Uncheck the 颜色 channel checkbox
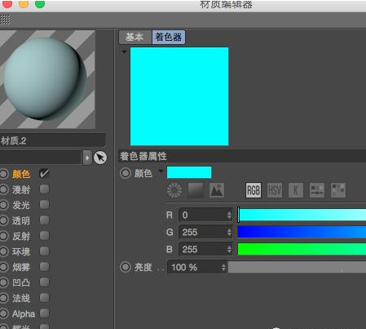 click(x=44, y=173)
